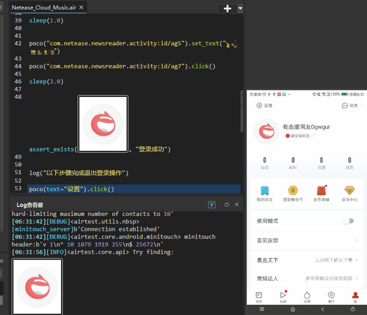The height and width of the screenshot is (315, 367).
Task: Tap the 消息 button in phone screen
Action: 350,105
